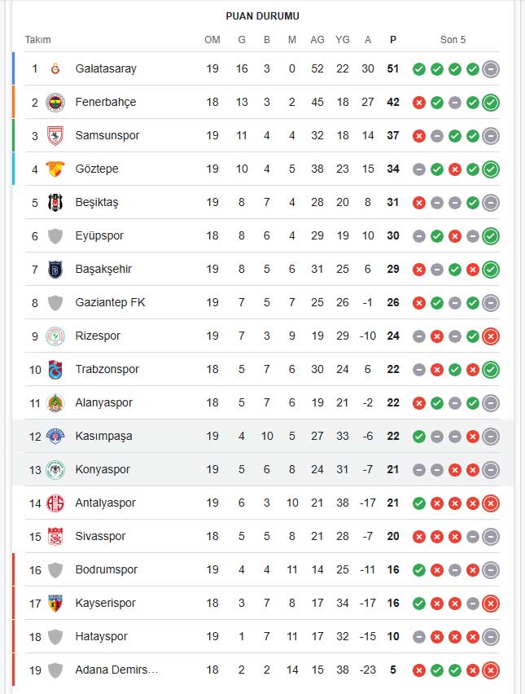This screenshot has height=694, width=525.
Task: Click the Fenerbahçe club logo
Action: (55, 103)
